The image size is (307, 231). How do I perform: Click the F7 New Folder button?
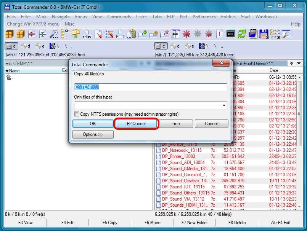coord(194,222)
